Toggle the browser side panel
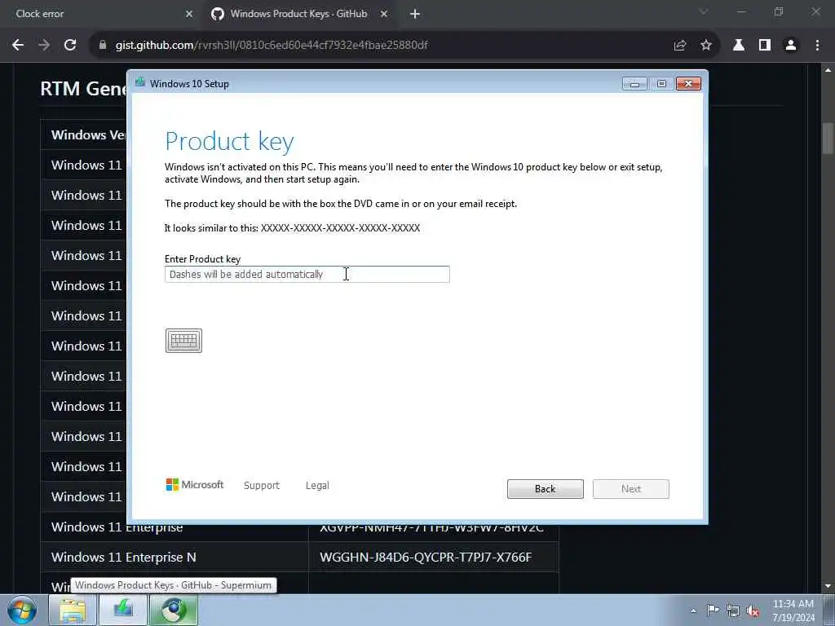This screenshot has height=626, width=835. pos(765,46)
